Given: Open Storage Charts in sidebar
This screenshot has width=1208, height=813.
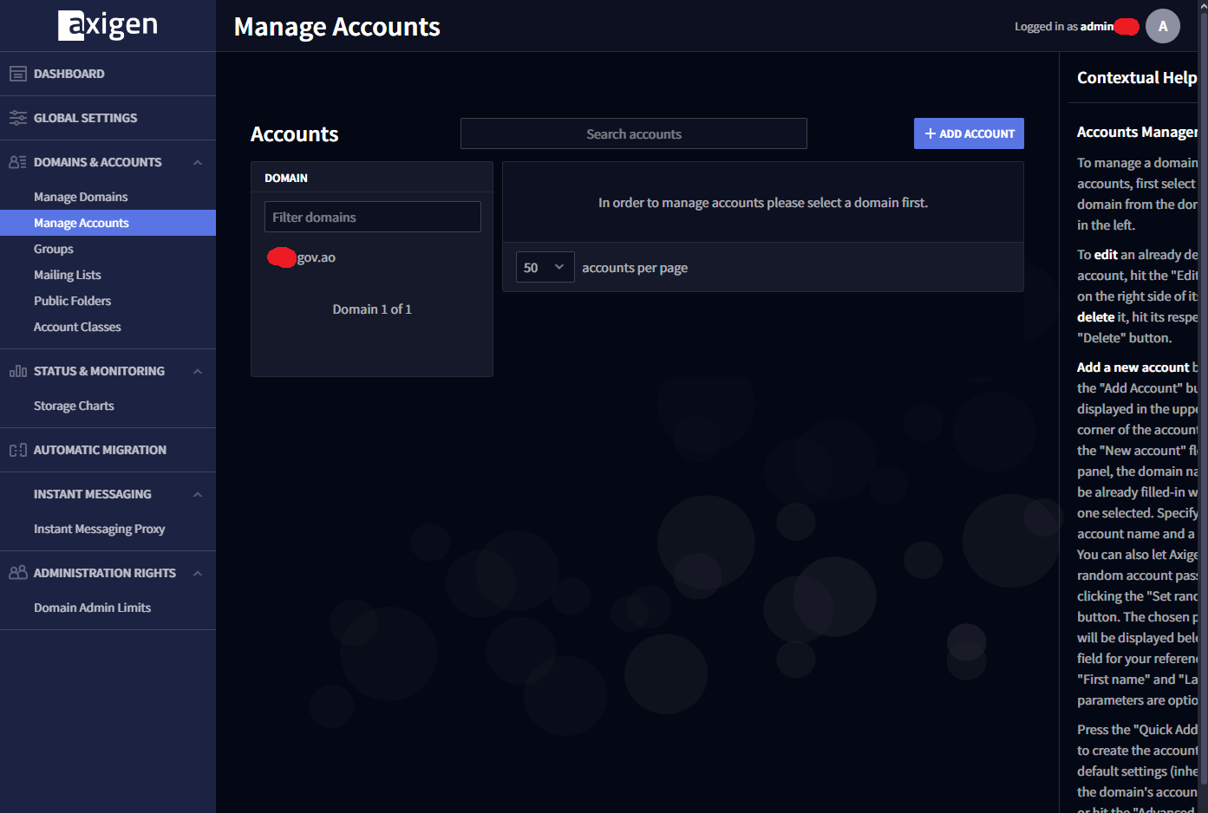Looking at the screenshot, I should tap(74, 406).
